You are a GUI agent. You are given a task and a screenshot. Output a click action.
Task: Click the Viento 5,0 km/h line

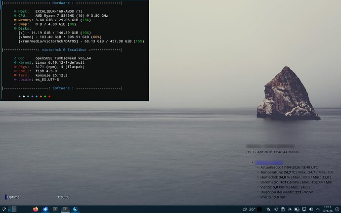coord(285,187)
